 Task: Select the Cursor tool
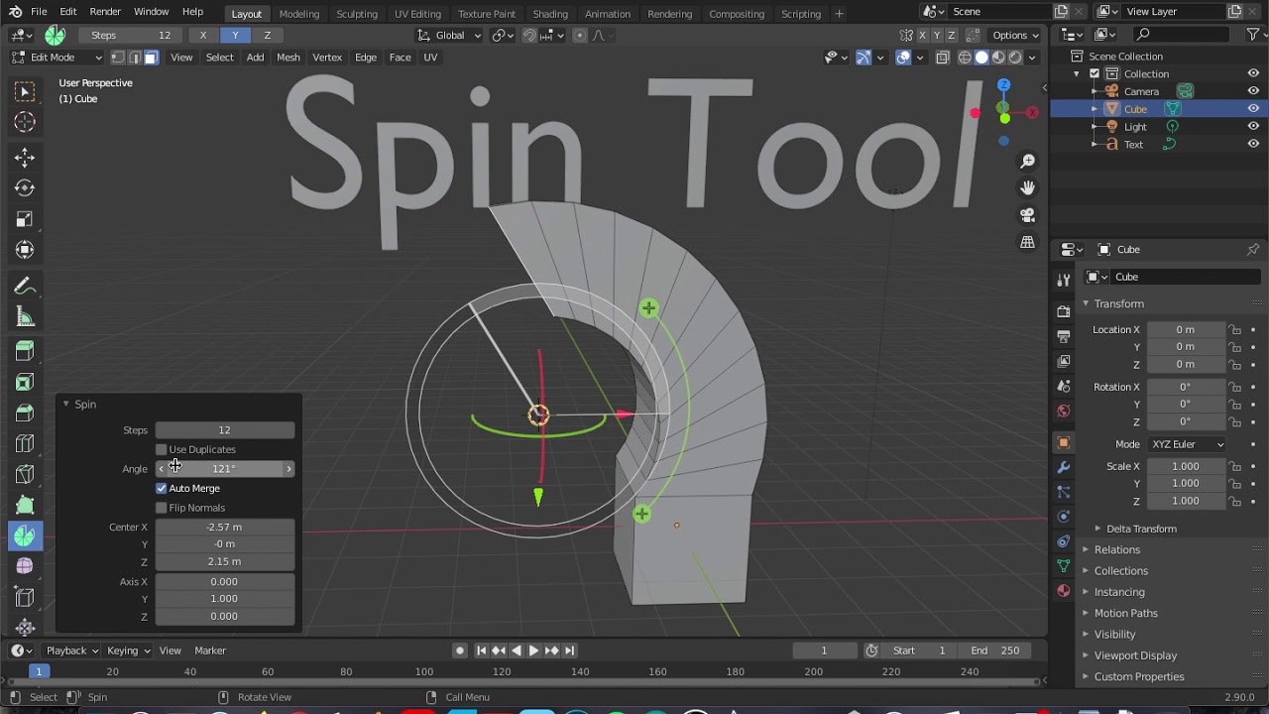pyautogui.click(x=25, y=122)
